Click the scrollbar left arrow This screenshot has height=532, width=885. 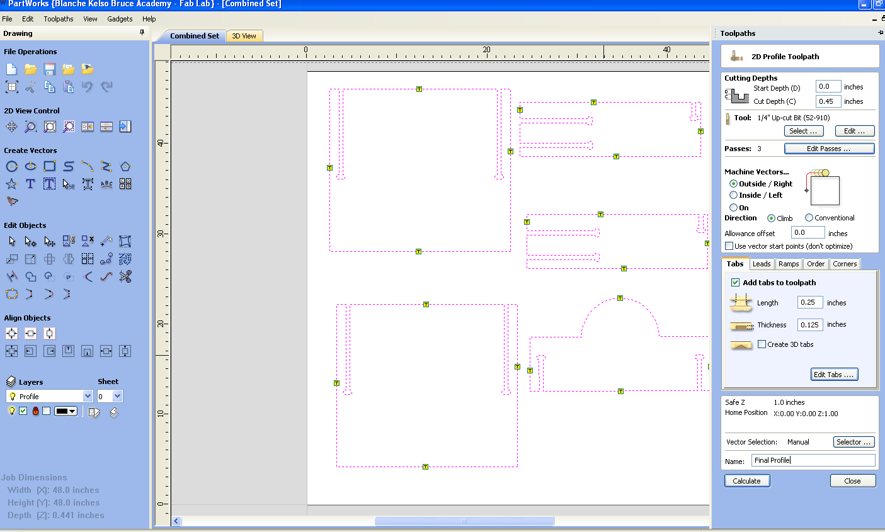click(176, 521)
